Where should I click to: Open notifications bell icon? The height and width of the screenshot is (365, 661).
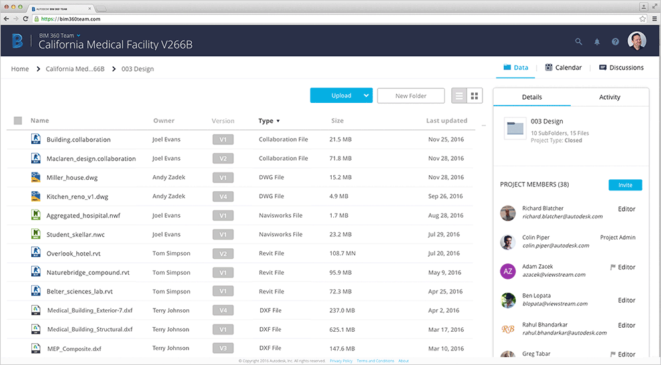click(597, 42)
